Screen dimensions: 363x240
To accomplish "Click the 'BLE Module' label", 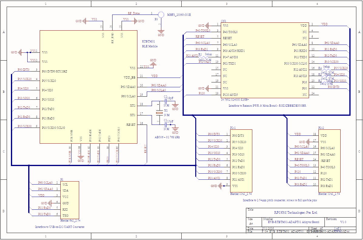I will pos(150,46).
